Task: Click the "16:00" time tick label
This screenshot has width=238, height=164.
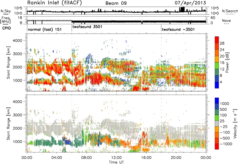Action: pos(146,158)
